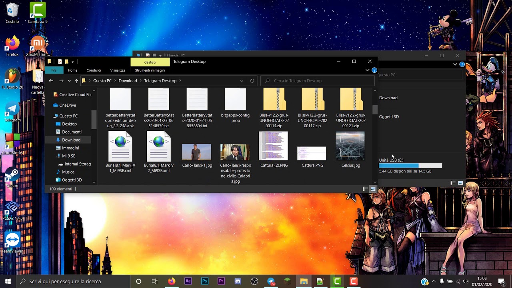Click New Folder icon in quick access toolbar
The image size is (512, 288).
coord(66,62)
